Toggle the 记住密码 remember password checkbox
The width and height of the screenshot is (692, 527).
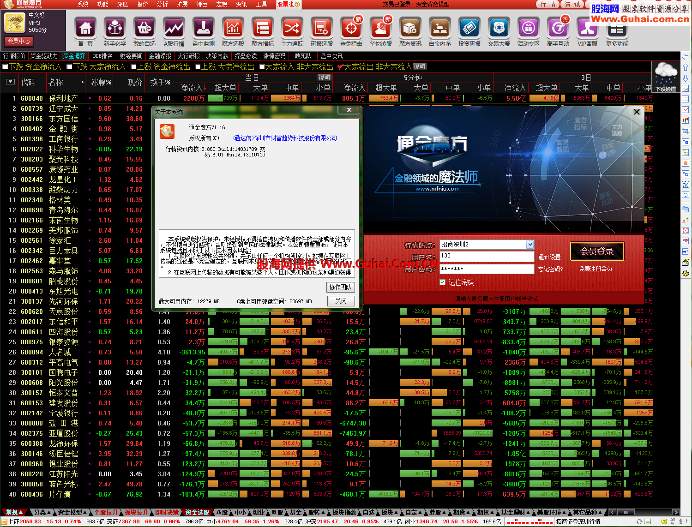(x=442, y=282)
